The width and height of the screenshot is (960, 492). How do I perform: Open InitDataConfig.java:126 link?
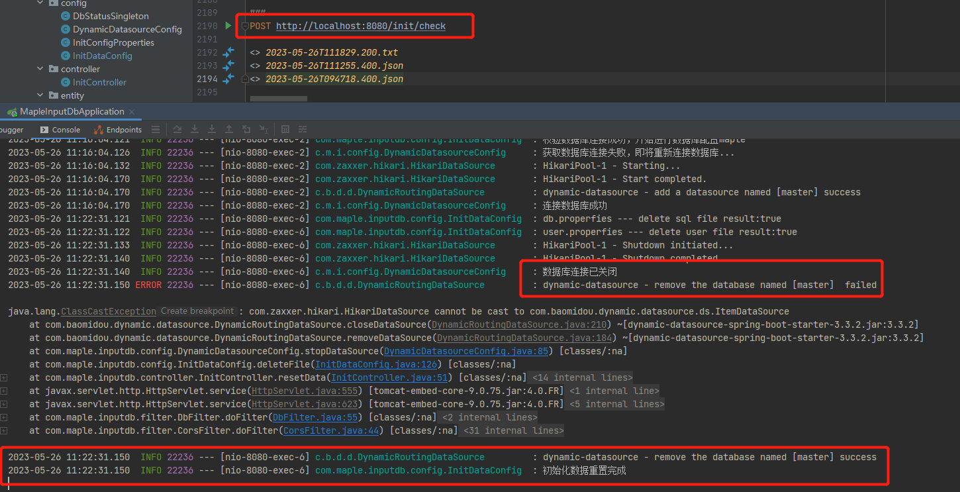(375, 364)
